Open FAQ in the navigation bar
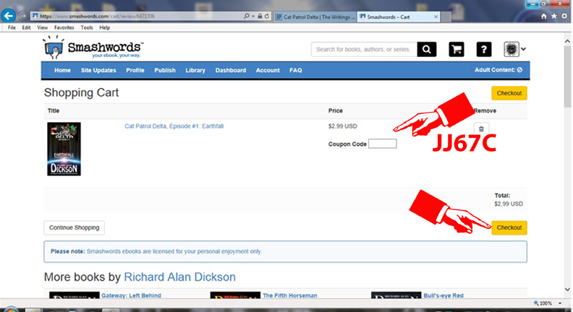The width and height of the screenshot is (573, 312). point(296,70)
